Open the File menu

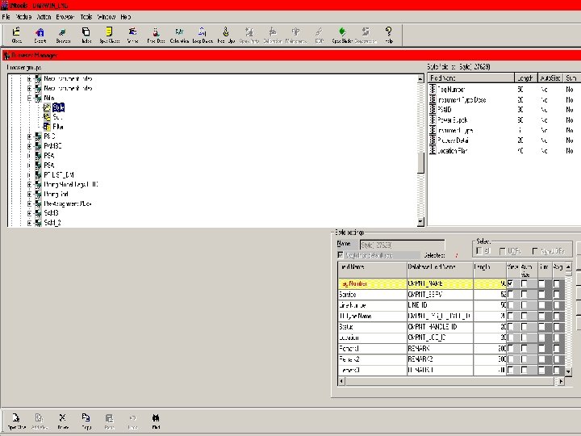[x=6, y=17]
